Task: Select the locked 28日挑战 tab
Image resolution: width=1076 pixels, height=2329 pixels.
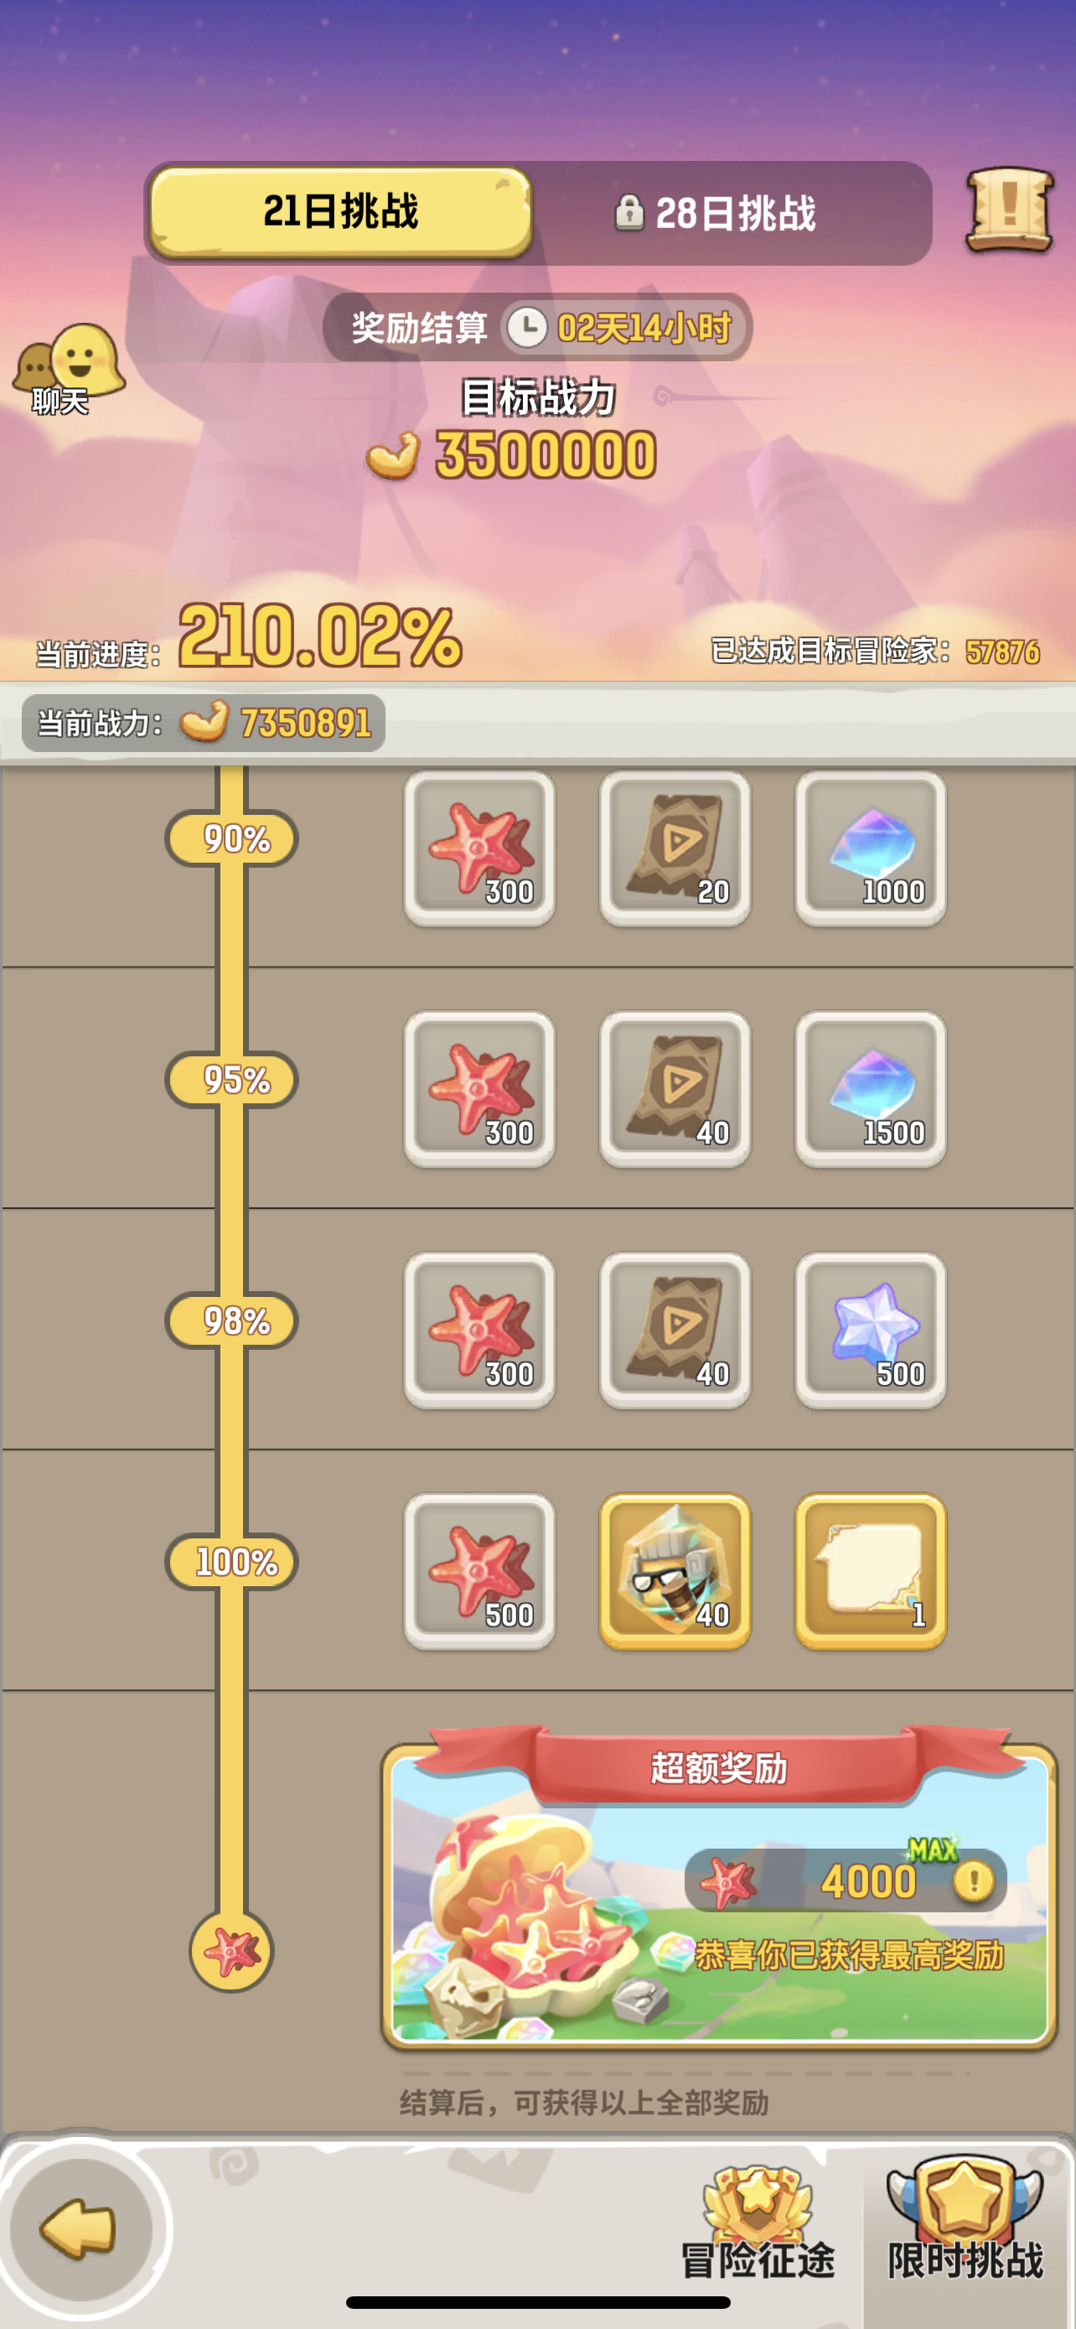Action: coord(716,214)
